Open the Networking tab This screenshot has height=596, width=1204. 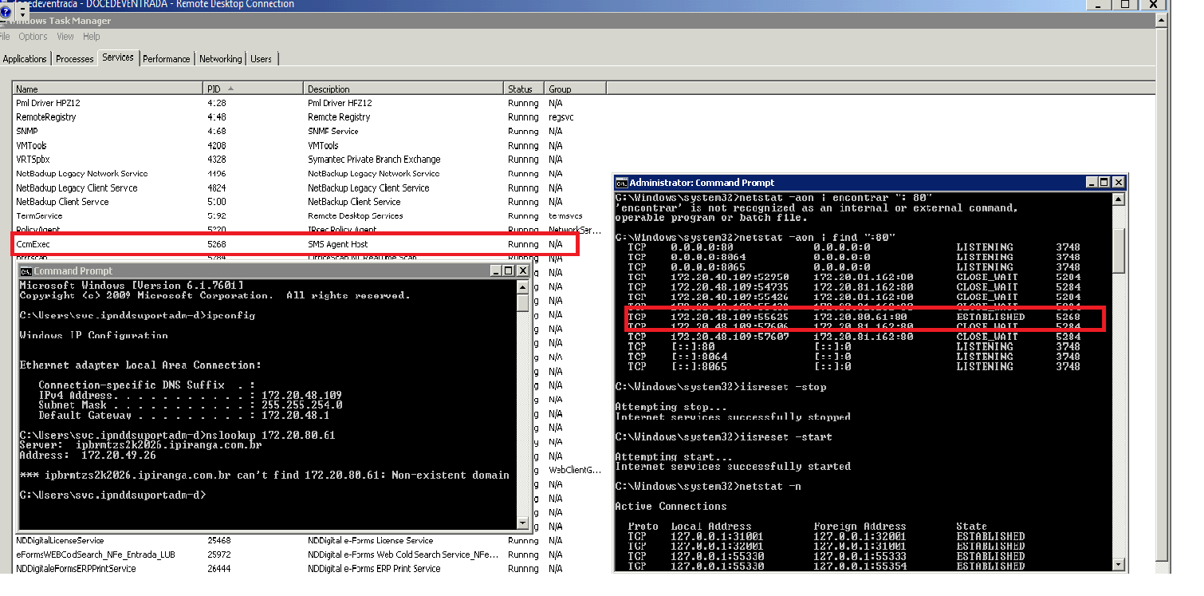pos(220,59)
